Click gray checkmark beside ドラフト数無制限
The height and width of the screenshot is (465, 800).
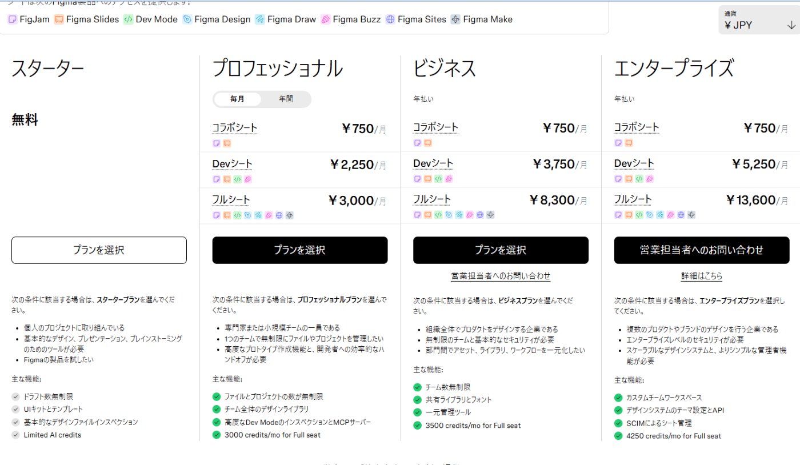[15, 396]
